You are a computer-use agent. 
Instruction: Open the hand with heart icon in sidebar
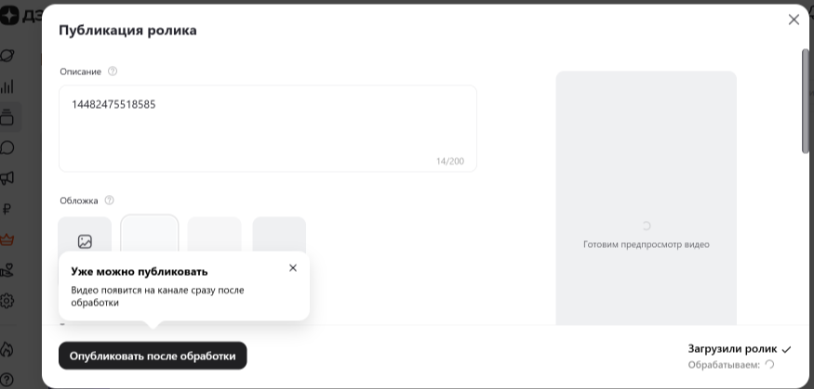click(x=7, y=270)
